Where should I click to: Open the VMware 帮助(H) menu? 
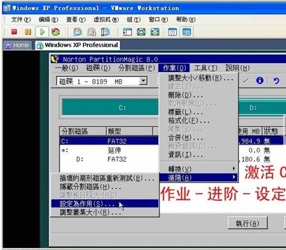[186, 19]
